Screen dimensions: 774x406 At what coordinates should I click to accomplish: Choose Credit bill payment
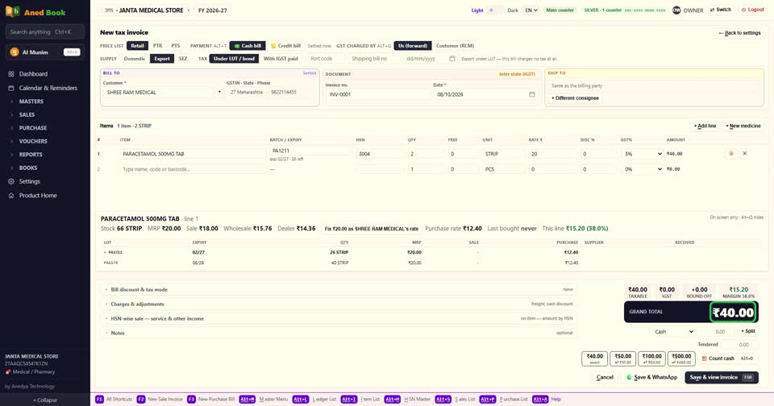click(x=285, y=46)
